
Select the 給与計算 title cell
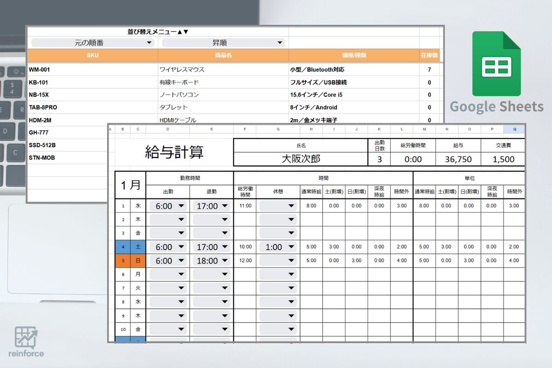174,152
